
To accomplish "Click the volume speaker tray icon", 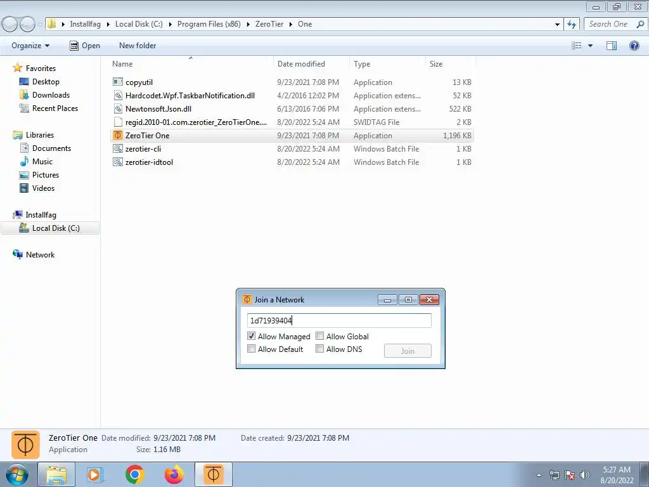I will (x=585, y=475).
